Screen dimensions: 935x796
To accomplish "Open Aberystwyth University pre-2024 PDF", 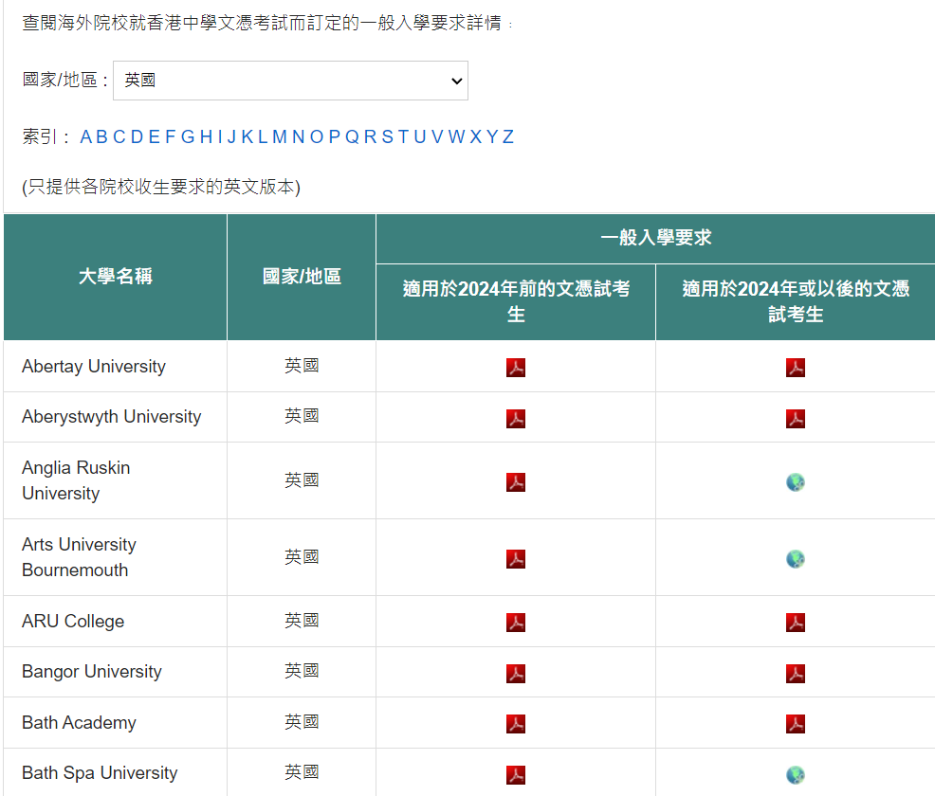I will coord(516,419).
